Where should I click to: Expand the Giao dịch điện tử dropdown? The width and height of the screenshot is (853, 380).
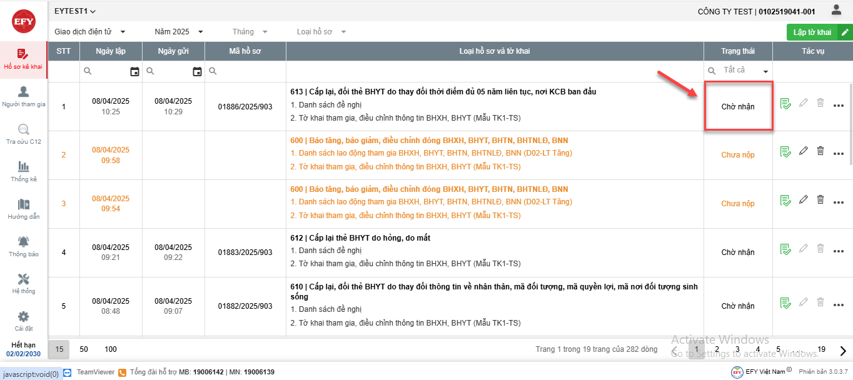click(x=90, y=32)
